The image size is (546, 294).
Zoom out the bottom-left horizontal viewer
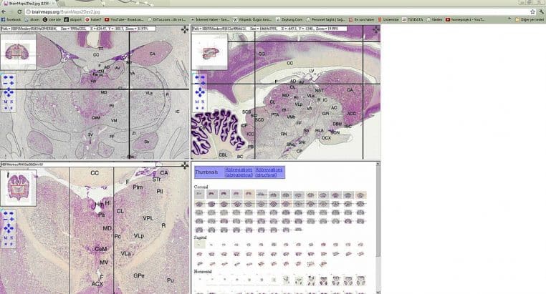6,220
